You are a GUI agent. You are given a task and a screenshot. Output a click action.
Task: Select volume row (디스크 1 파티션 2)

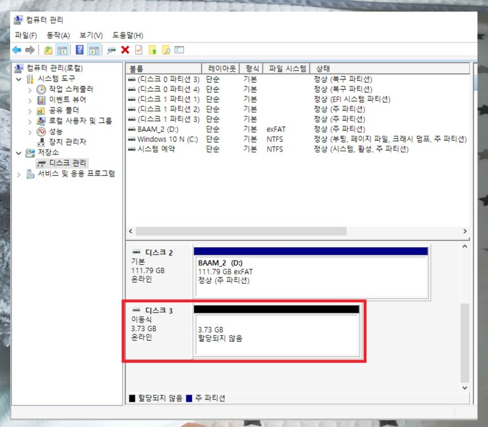tap(297, 109)
